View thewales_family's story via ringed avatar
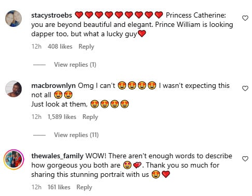This screenshot has width=252, height=196. pyautogui.click(x=14, y=159)
